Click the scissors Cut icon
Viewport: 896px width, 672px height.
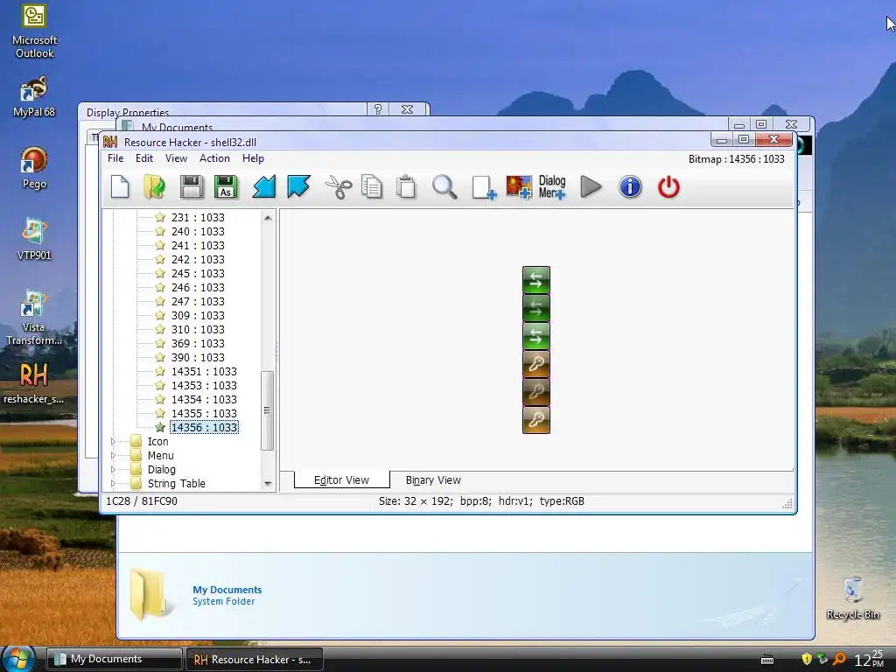pos(339,187)
